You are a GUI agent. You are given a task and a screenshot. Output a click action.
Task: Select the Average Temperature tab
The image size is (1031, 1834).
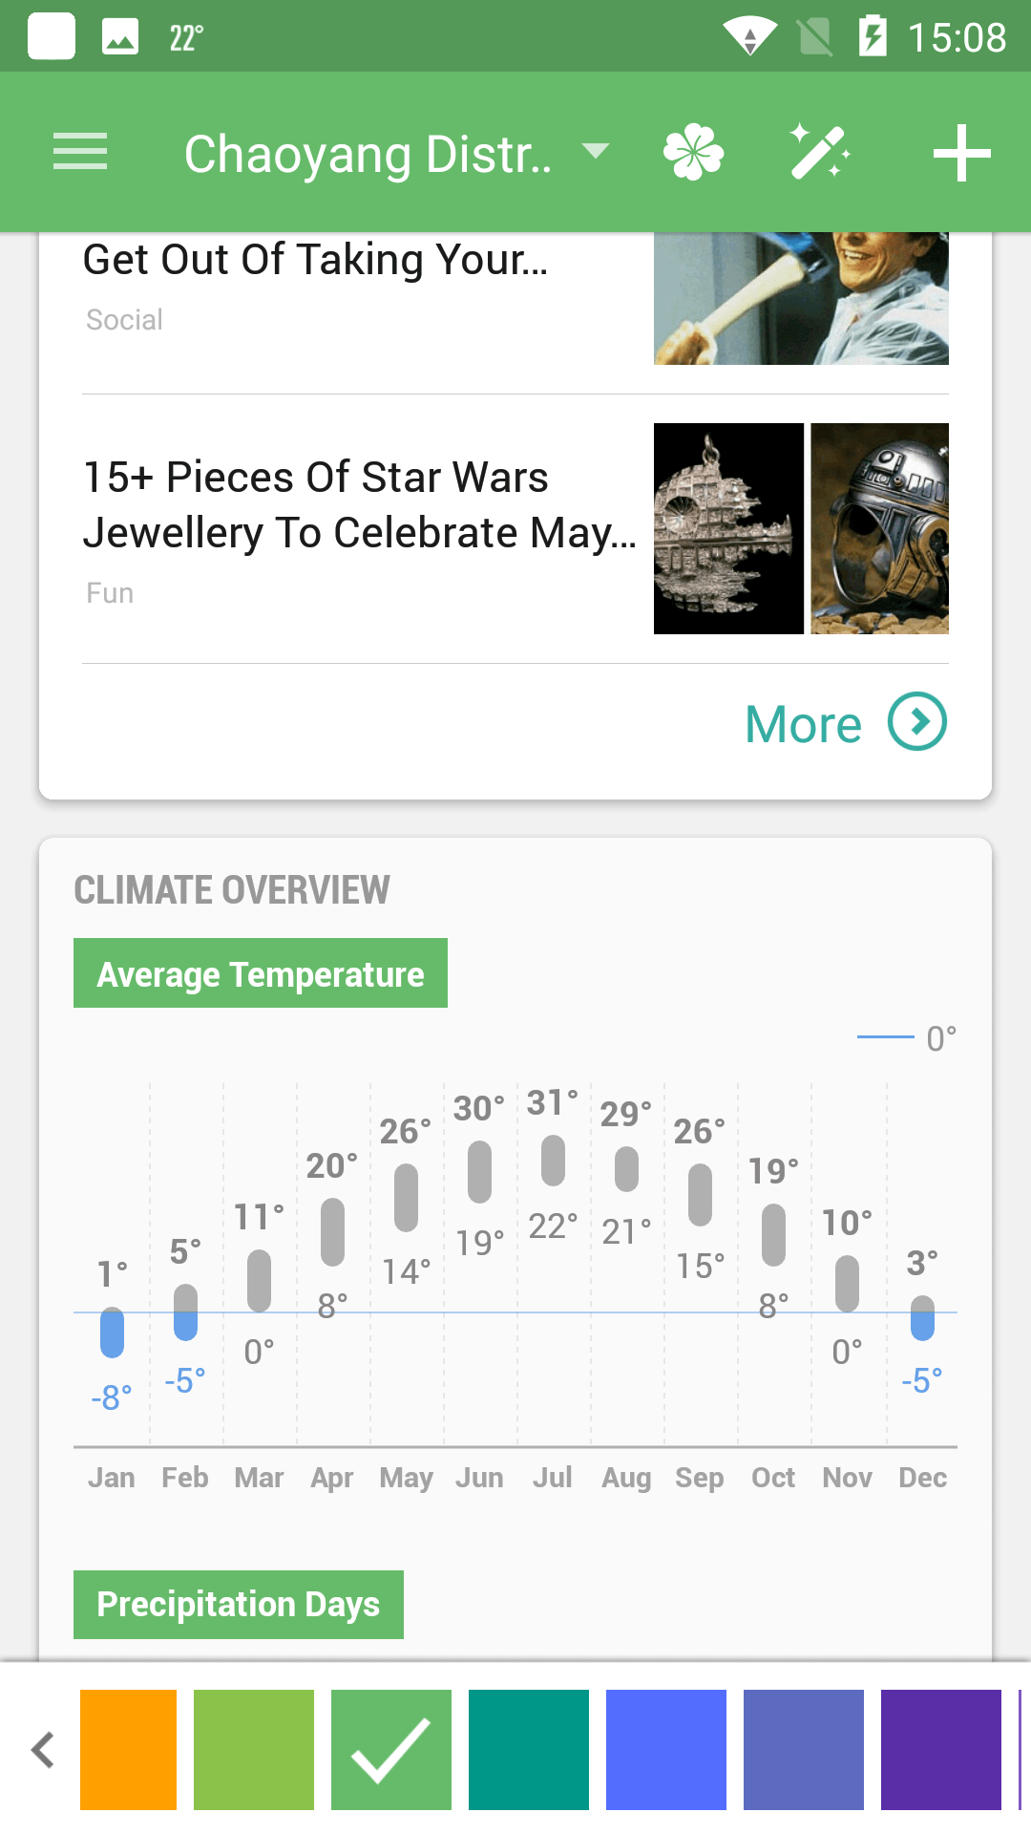261,973
